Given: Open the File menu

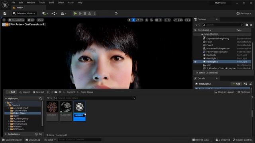Looking at the screenshot, I should pos(13,3).
